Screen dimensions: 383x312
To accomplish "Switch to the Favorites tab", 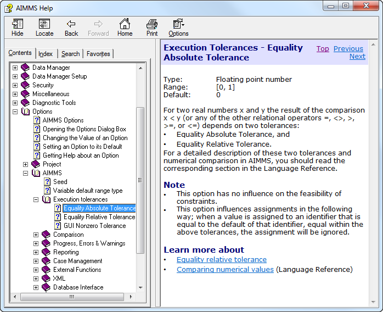I will [x=98, y=54].
